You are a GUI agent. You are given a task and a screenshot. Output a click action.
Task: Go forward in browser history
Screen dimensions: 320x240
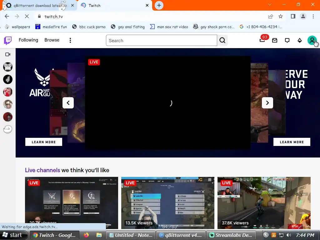pyautogui.click(x=17, y=16)
